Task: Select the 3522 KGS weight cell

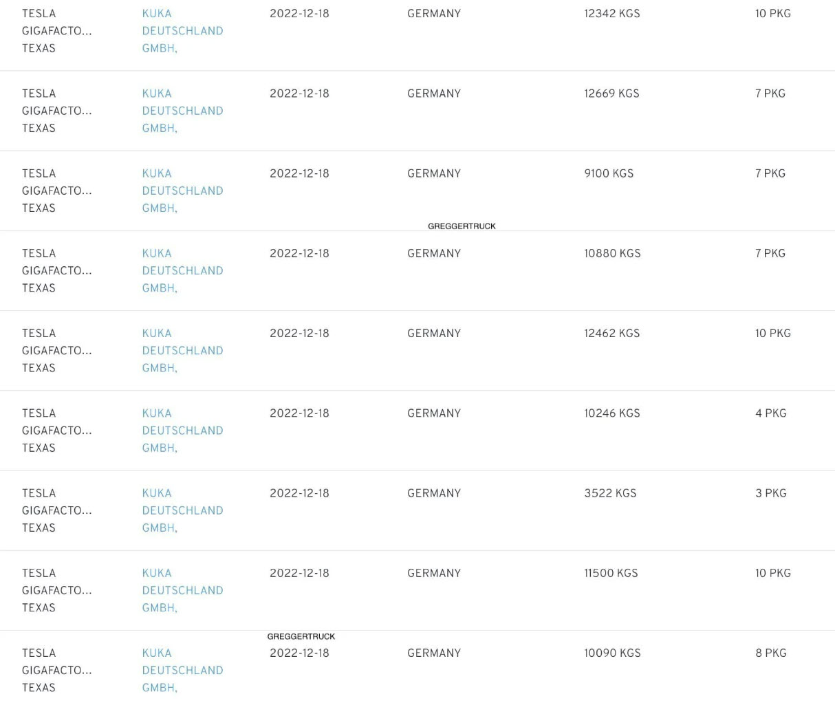Action: coord(610,493)
